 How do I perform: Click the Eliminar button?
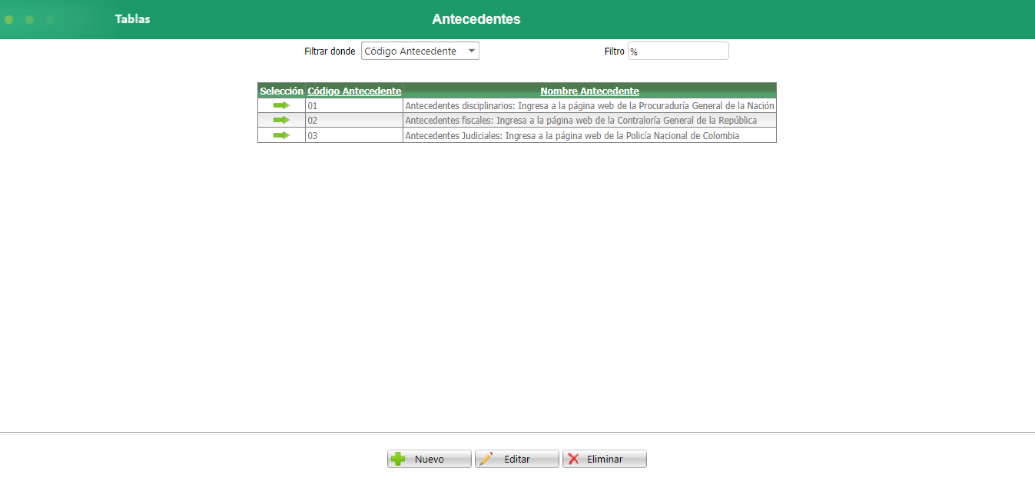[x=605, y=459]
